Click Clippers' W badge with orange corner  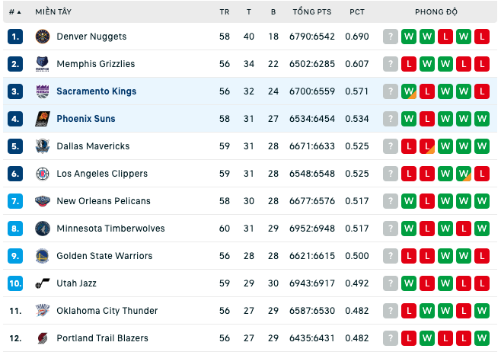pos(464,174)
